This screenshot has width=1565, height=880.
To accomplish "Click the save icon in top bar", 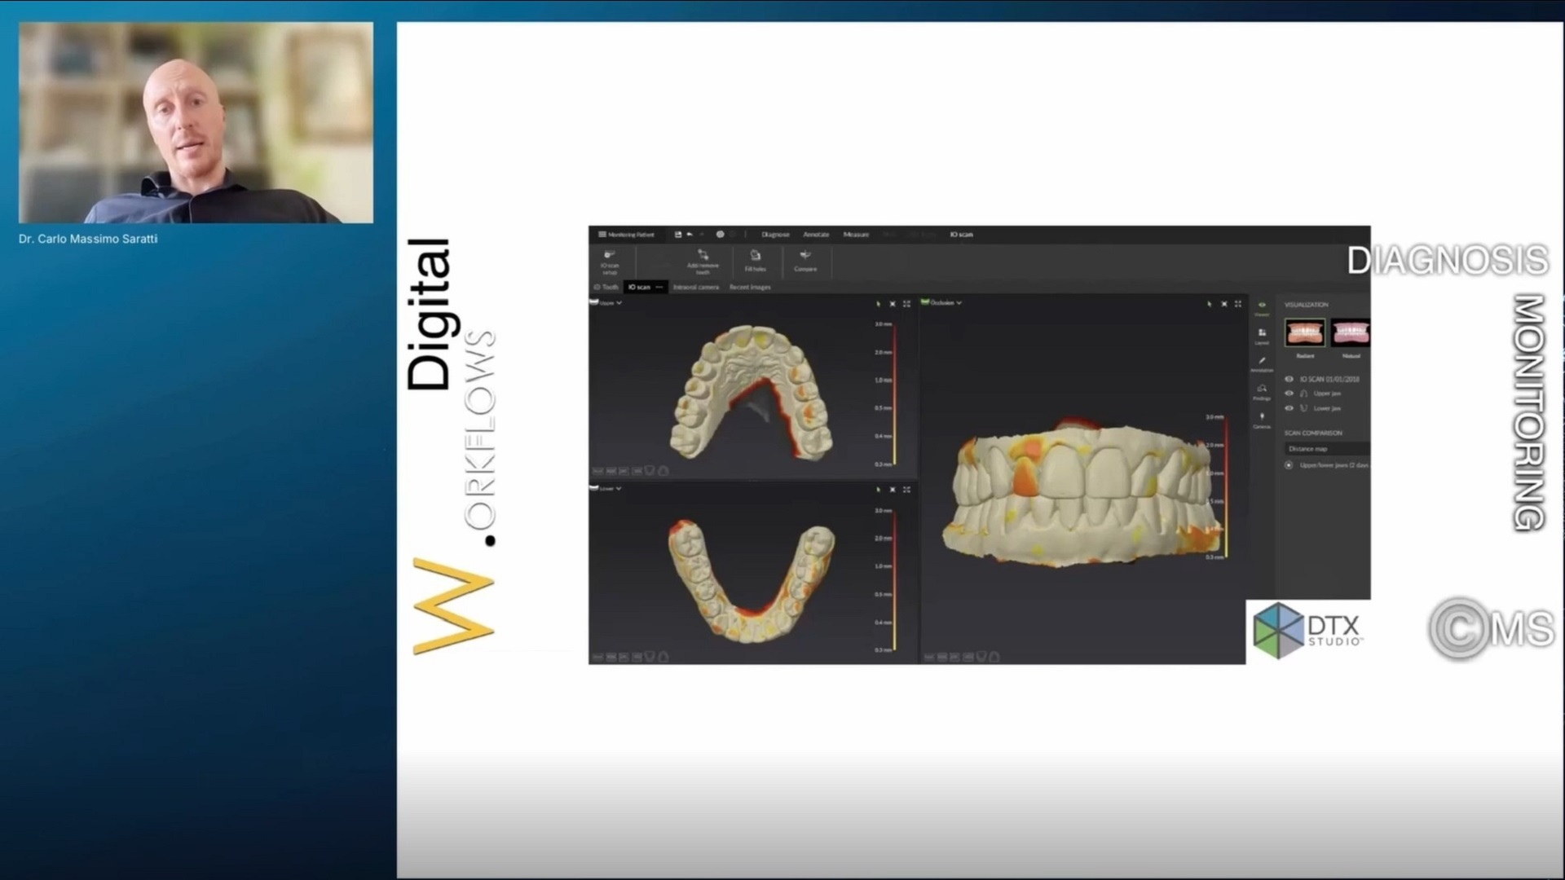I will coord(677,235).
